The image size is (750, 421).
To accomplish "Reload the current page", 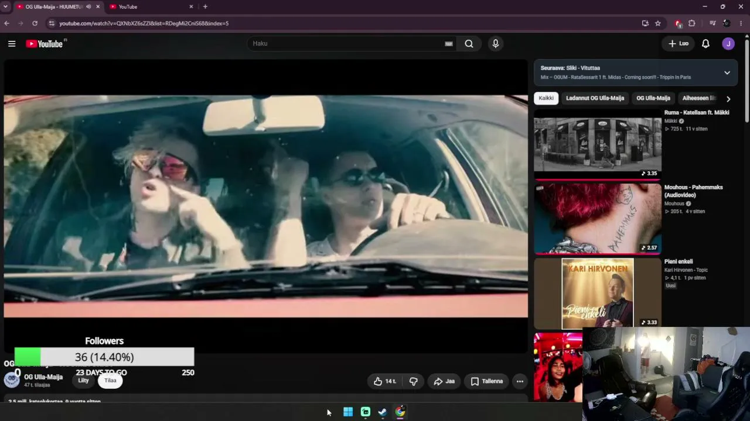I will pyautogui.click(x=35, y=23).
